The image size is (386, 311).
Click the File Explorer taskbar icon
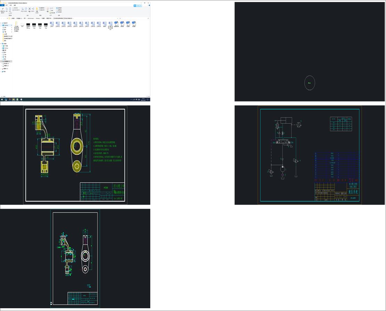tap(14, 100)
